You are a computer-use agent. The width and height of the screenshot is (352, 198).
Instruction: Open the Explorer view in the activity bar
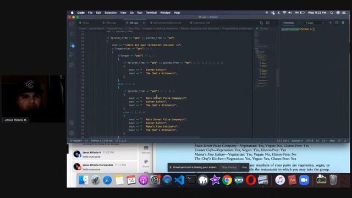pos(71,24)
